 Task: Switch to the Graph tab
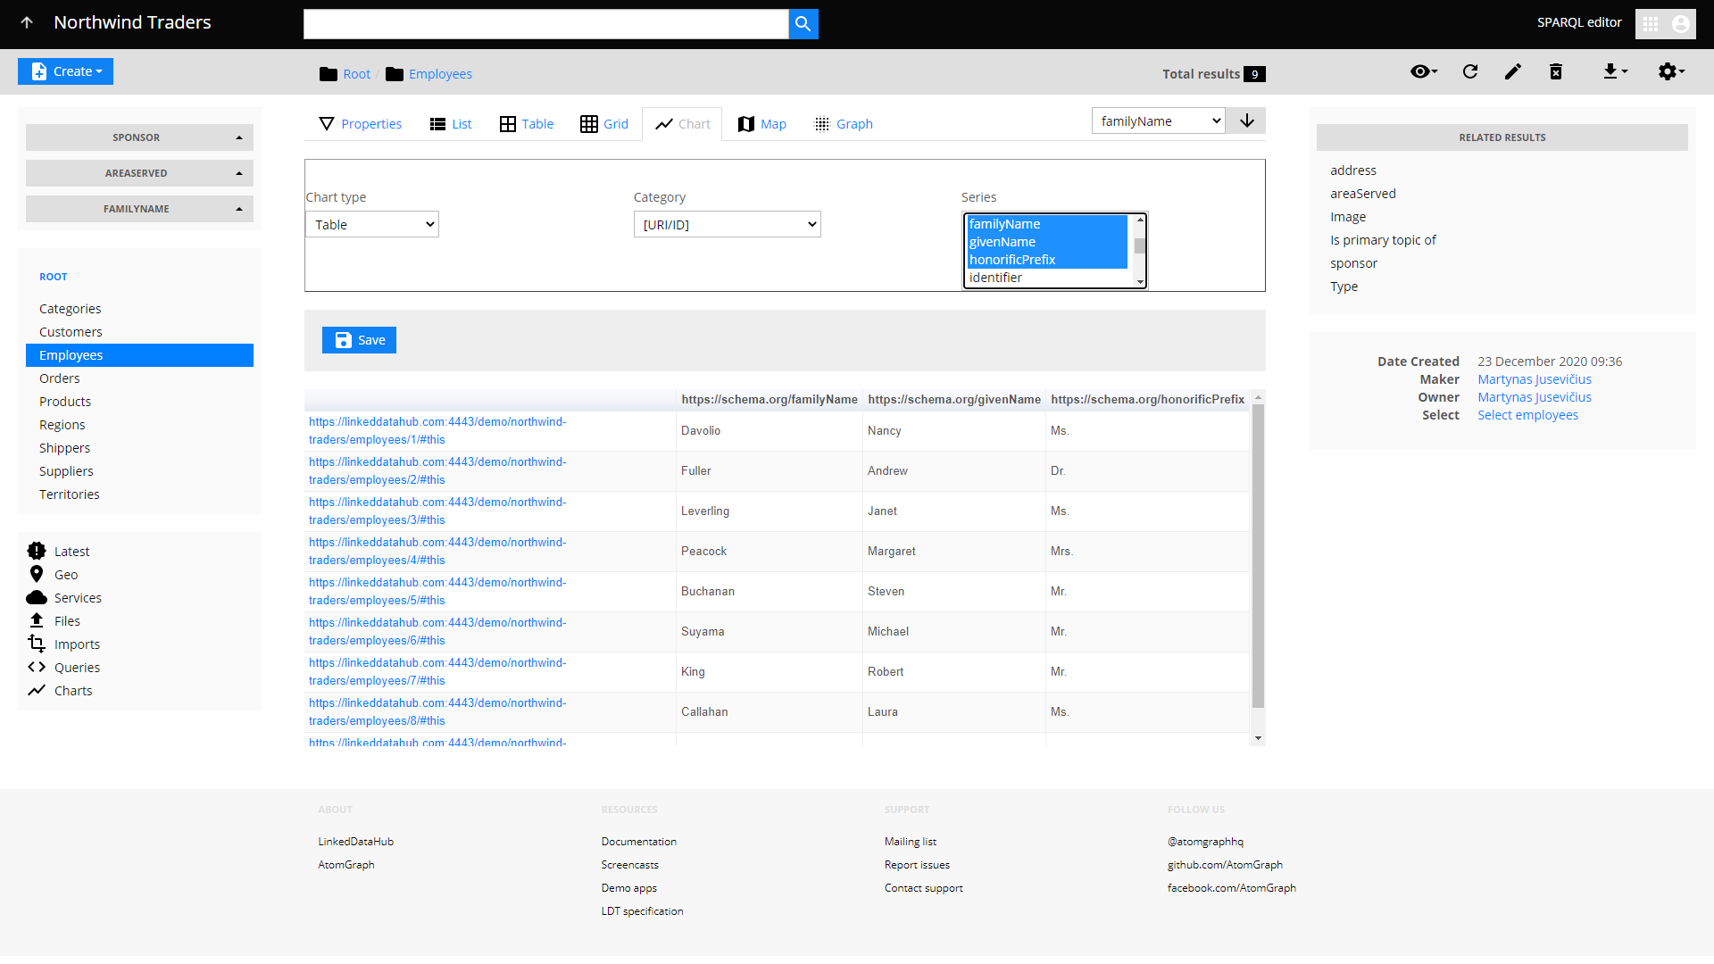click(x=844, y=124)
